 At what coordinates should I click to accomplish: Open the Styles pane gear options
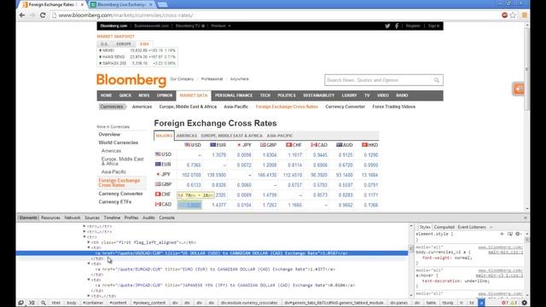(x=518, y=234)
